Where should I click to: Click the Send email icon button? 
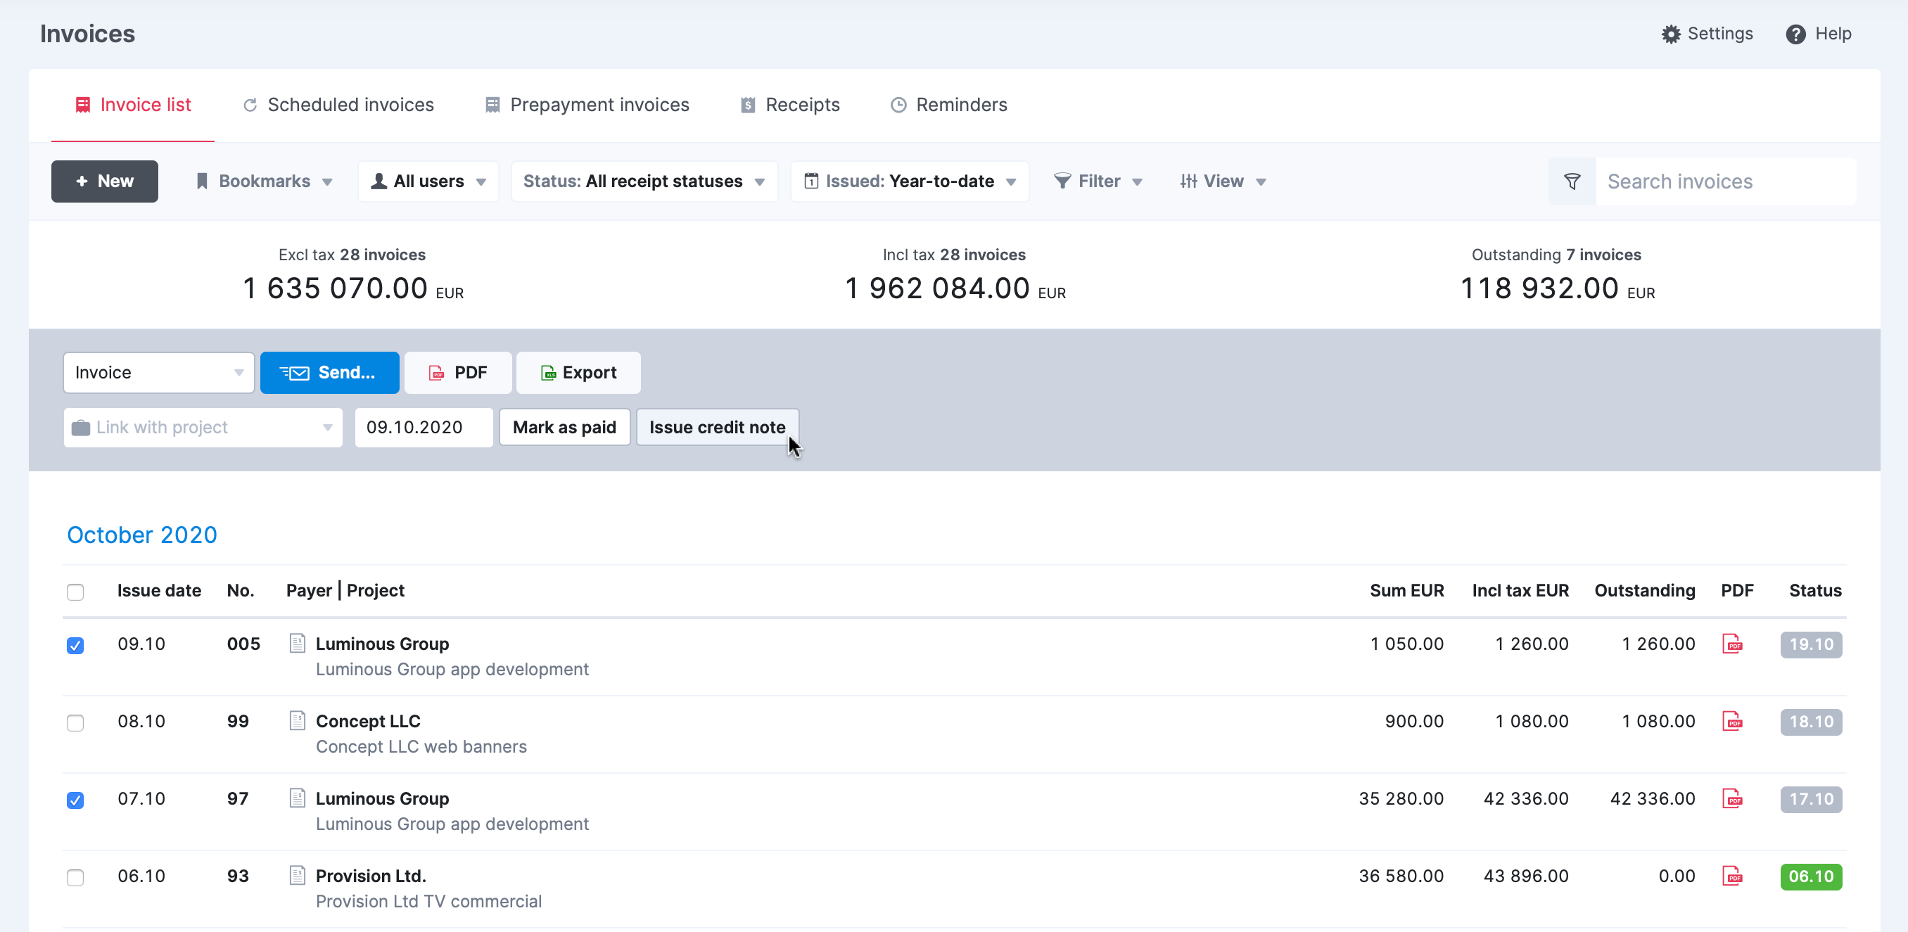click(329, 372)
